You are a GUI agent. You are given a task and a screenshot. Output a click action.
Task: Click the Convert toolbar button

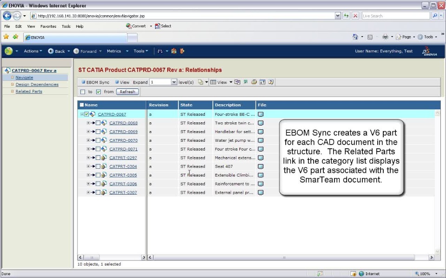(x=136, y=26)
